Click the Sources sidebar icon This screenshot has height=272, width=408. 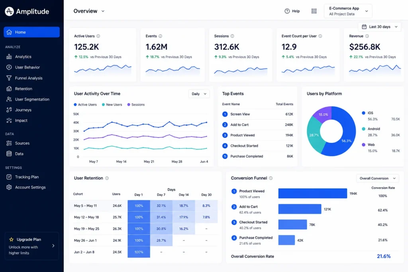click(x=9, y=143)
